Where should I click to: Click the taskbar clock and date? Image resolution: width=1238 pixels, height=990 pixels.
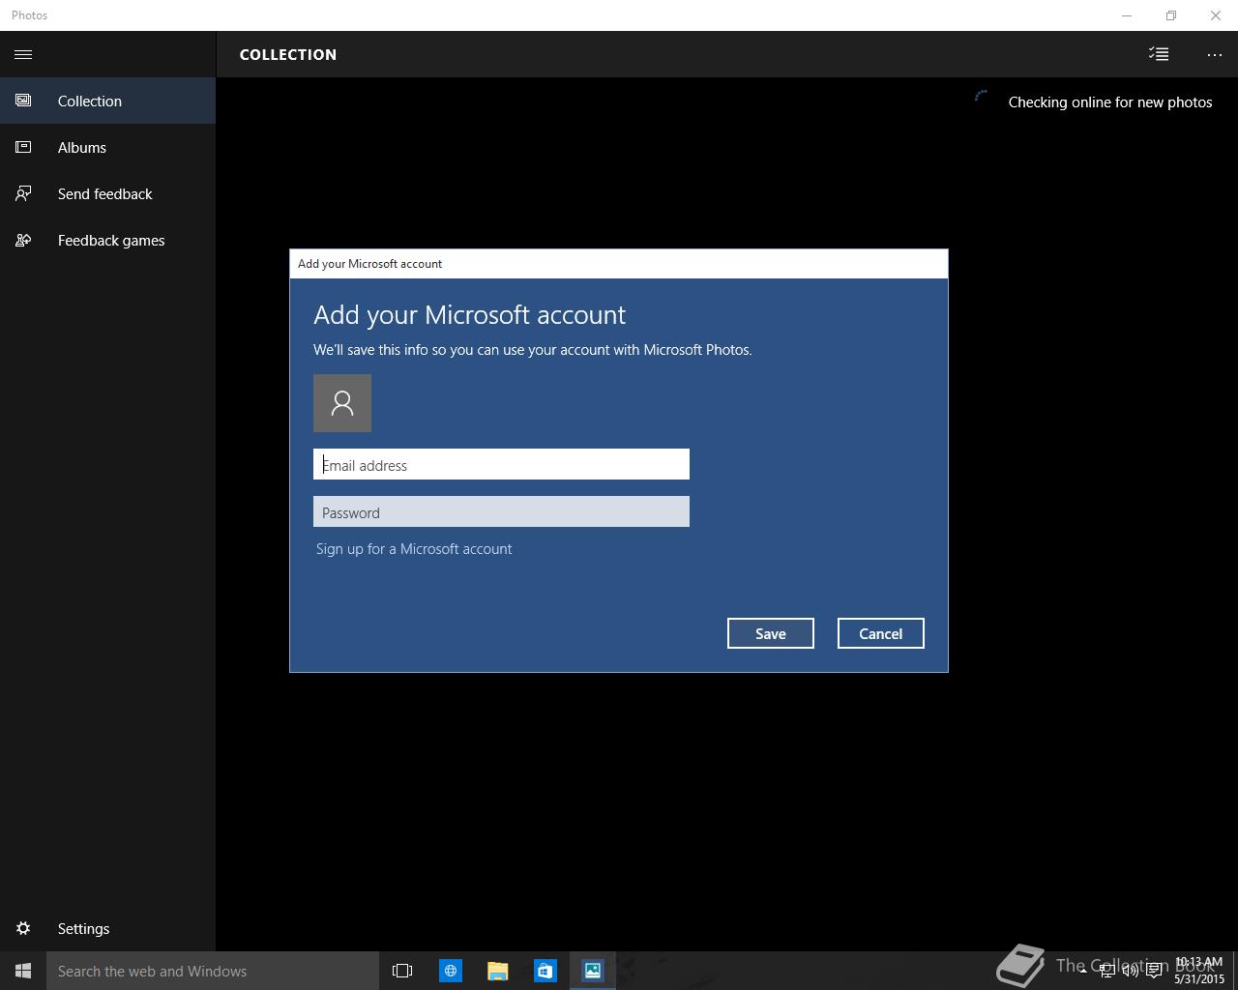[1199, 971]
